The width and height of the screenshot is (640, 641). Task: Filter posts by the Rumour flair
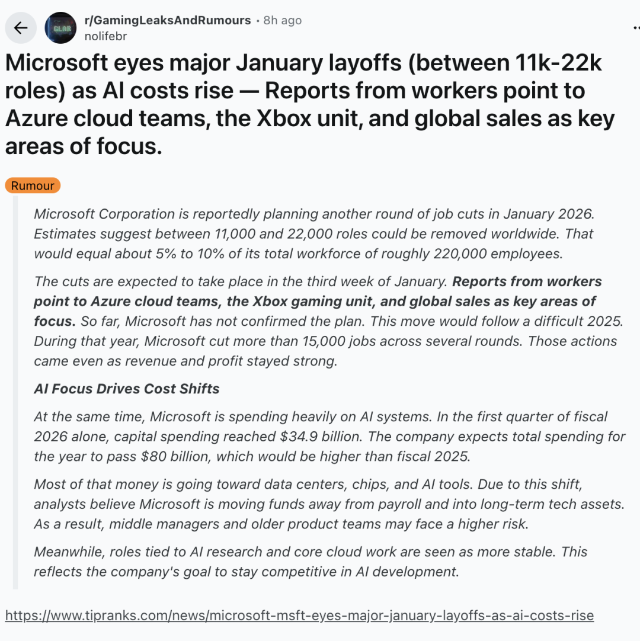tap(33, 185)
